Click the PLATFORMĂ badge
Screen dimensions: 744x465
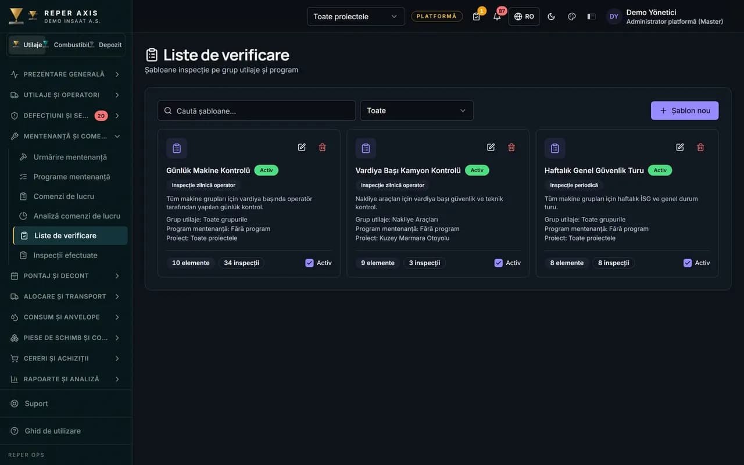[437, 16]
